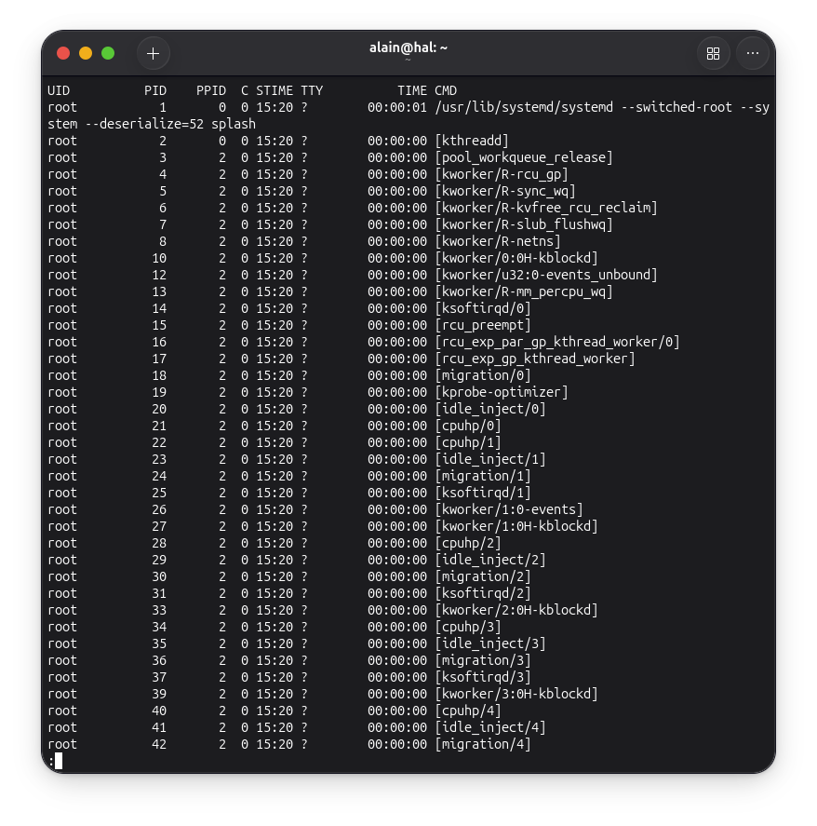Open the tab overview grid icon
Image resolution: width=817 pixels, height=826 pixels.
click(713, 53)
